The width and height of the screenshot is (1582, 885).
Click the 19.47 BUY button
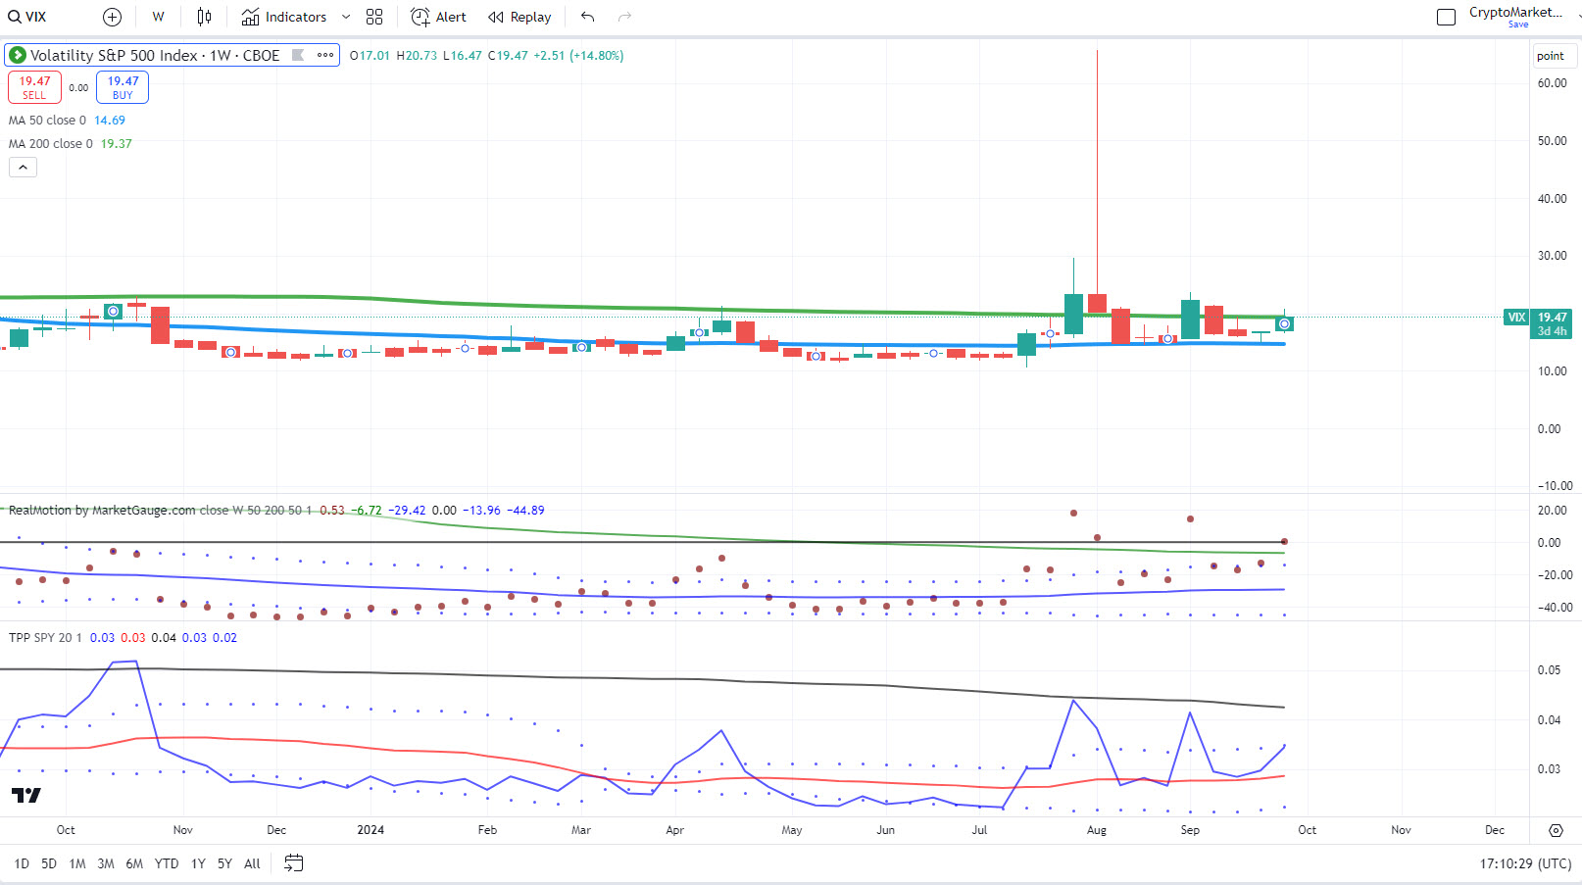pyautogui.click(x=123, y=87)
